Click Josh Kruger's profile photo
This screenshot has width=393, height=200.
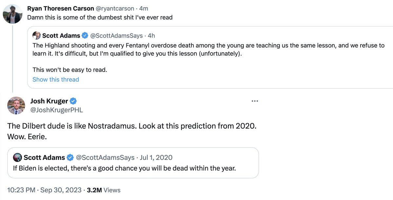16,106
